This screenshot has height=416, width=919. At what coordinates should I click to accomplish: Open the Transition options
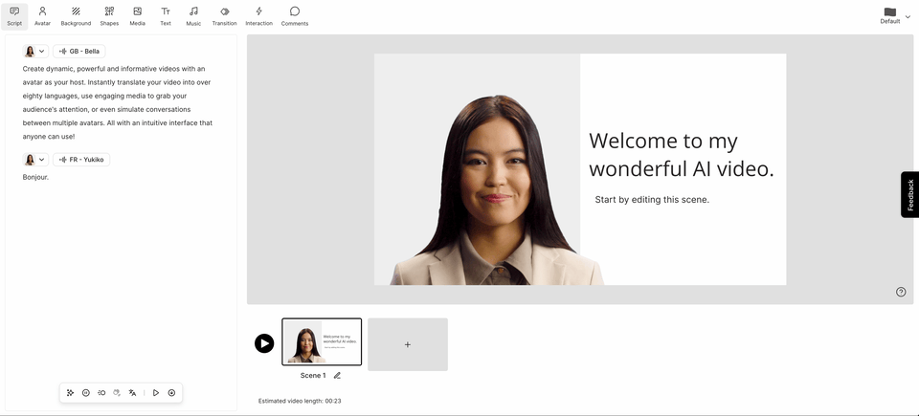tap(224, 15)
